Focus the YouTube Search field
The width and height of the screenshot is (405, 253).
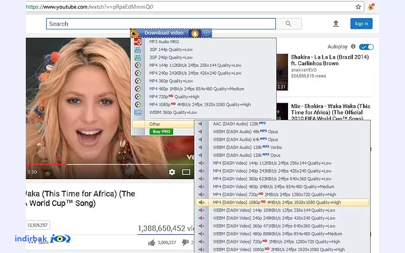point(161,24)
